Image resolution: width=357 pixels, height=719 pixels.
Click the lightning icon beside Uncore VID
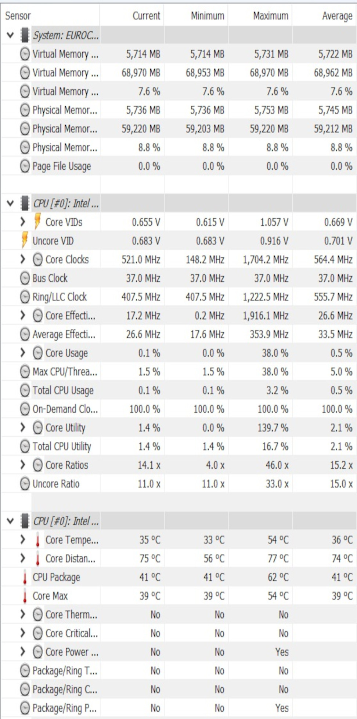(25, 241)
